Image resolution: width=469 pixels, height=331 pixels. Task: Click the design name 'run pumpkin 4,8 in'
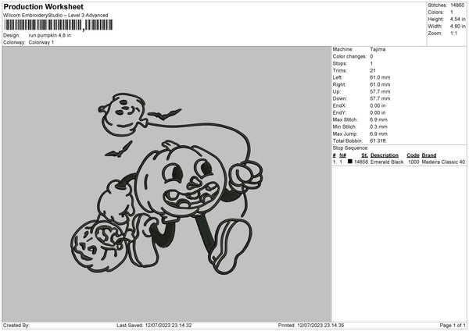point(50,35)
